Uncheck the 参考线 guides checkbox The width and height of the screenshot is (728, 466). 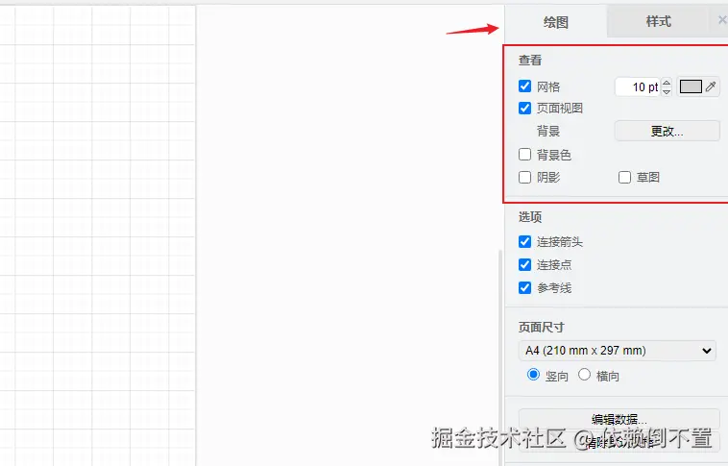pos(524,287)
